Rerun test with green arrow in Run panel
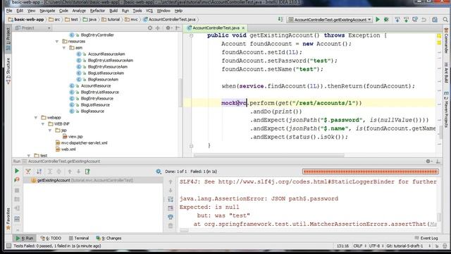451x254 pixels. click(x=17, y=171)
